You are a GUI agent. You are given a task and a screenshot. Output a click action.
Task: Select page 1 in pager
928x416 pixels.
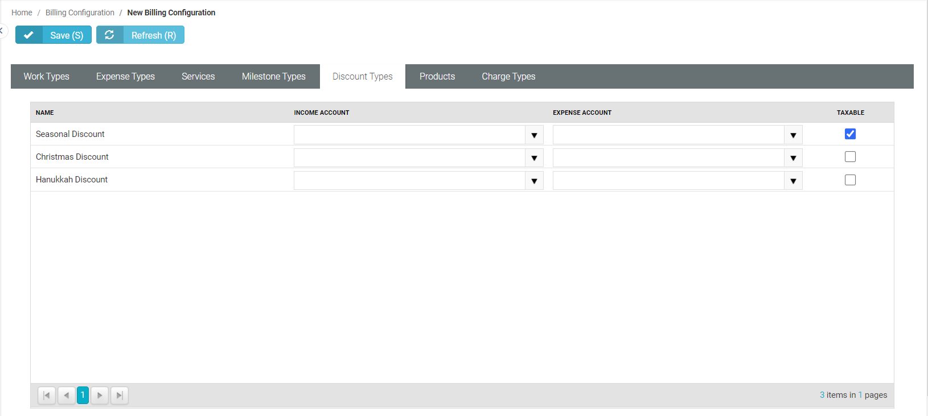pyautogui.click(x=83, y=396)
